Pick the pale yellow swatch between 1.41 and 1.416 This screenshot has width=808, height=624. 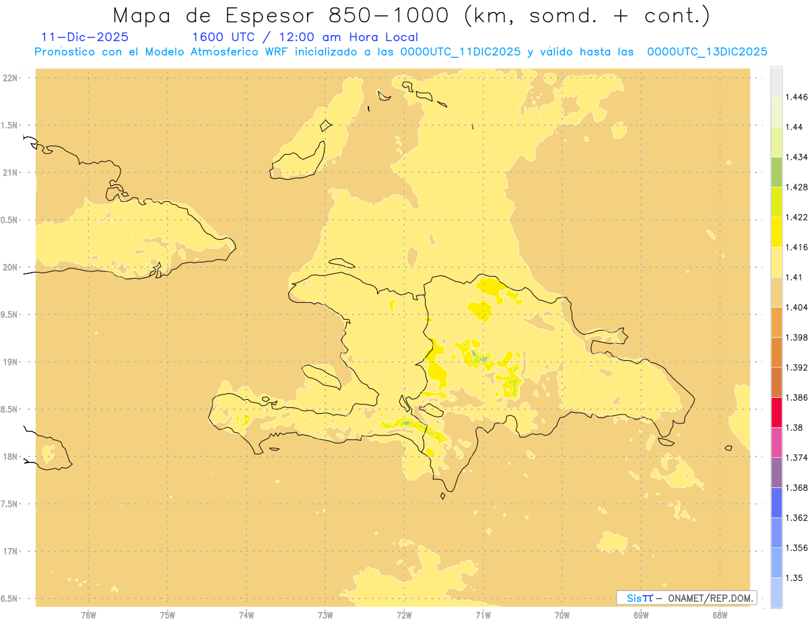pos(776,263)
